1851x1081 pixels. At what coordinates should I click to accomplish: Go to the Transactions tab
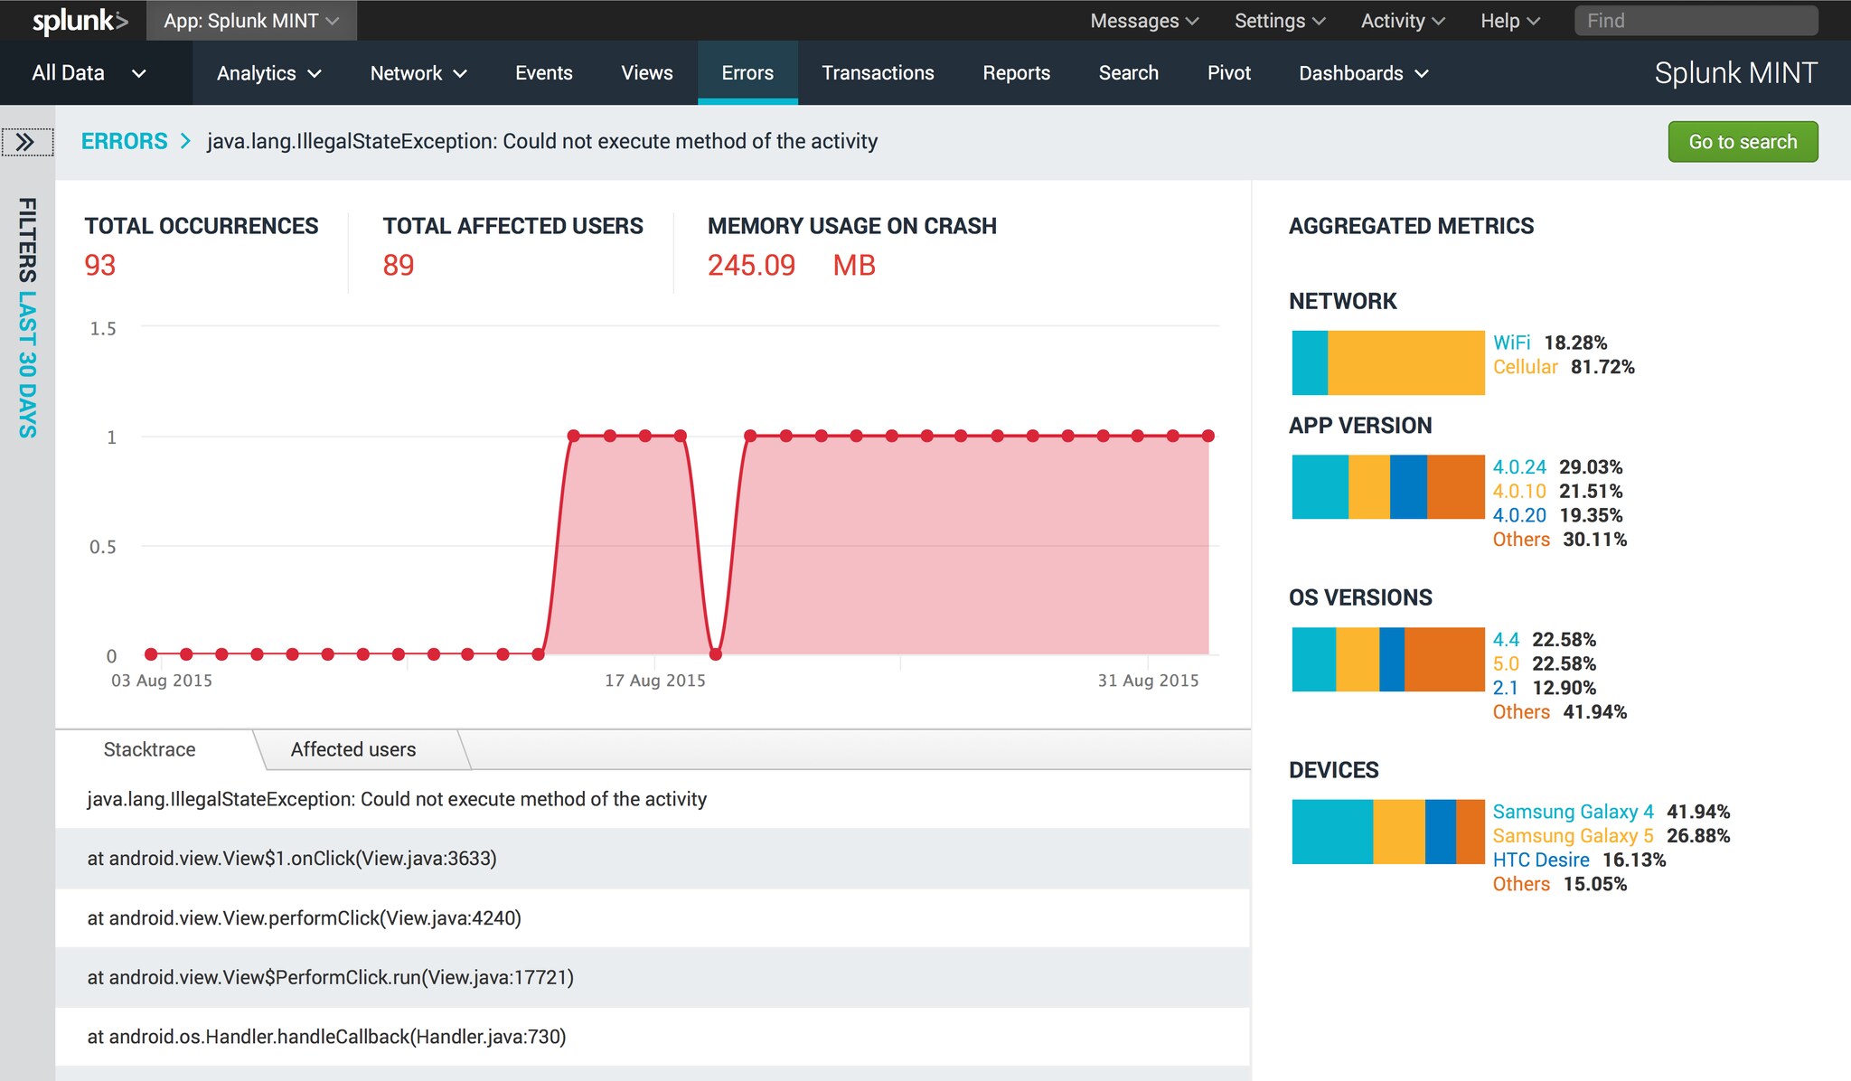pyautogui.click(x=878, y=73)
